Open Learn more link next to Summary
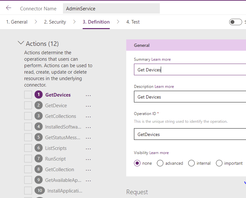This screenshot has height=198, width=246. pyautogui.click(x=161, y=59)
